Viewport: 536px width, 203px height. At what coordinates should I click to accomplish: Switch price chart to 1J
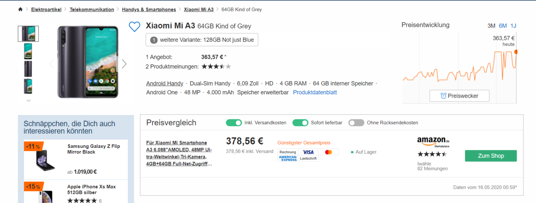point(513,25)
